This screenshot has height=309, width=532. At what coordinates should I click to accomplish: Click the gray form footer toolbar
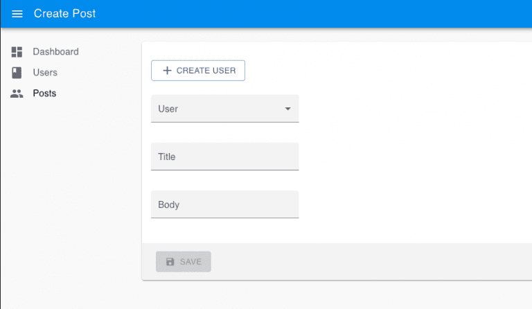pos(367,262)
